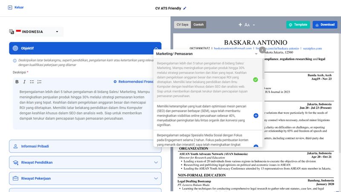Insert a numbered list in description
The width and height of the screenshot is (341, 192).
click(x=40, y=82)
